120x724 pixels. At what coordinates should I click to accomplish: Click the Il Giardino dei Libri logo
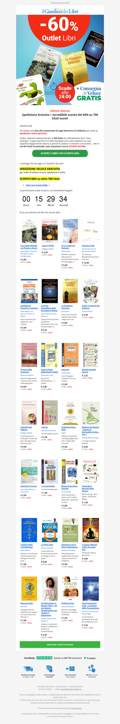tap(60, 11)
